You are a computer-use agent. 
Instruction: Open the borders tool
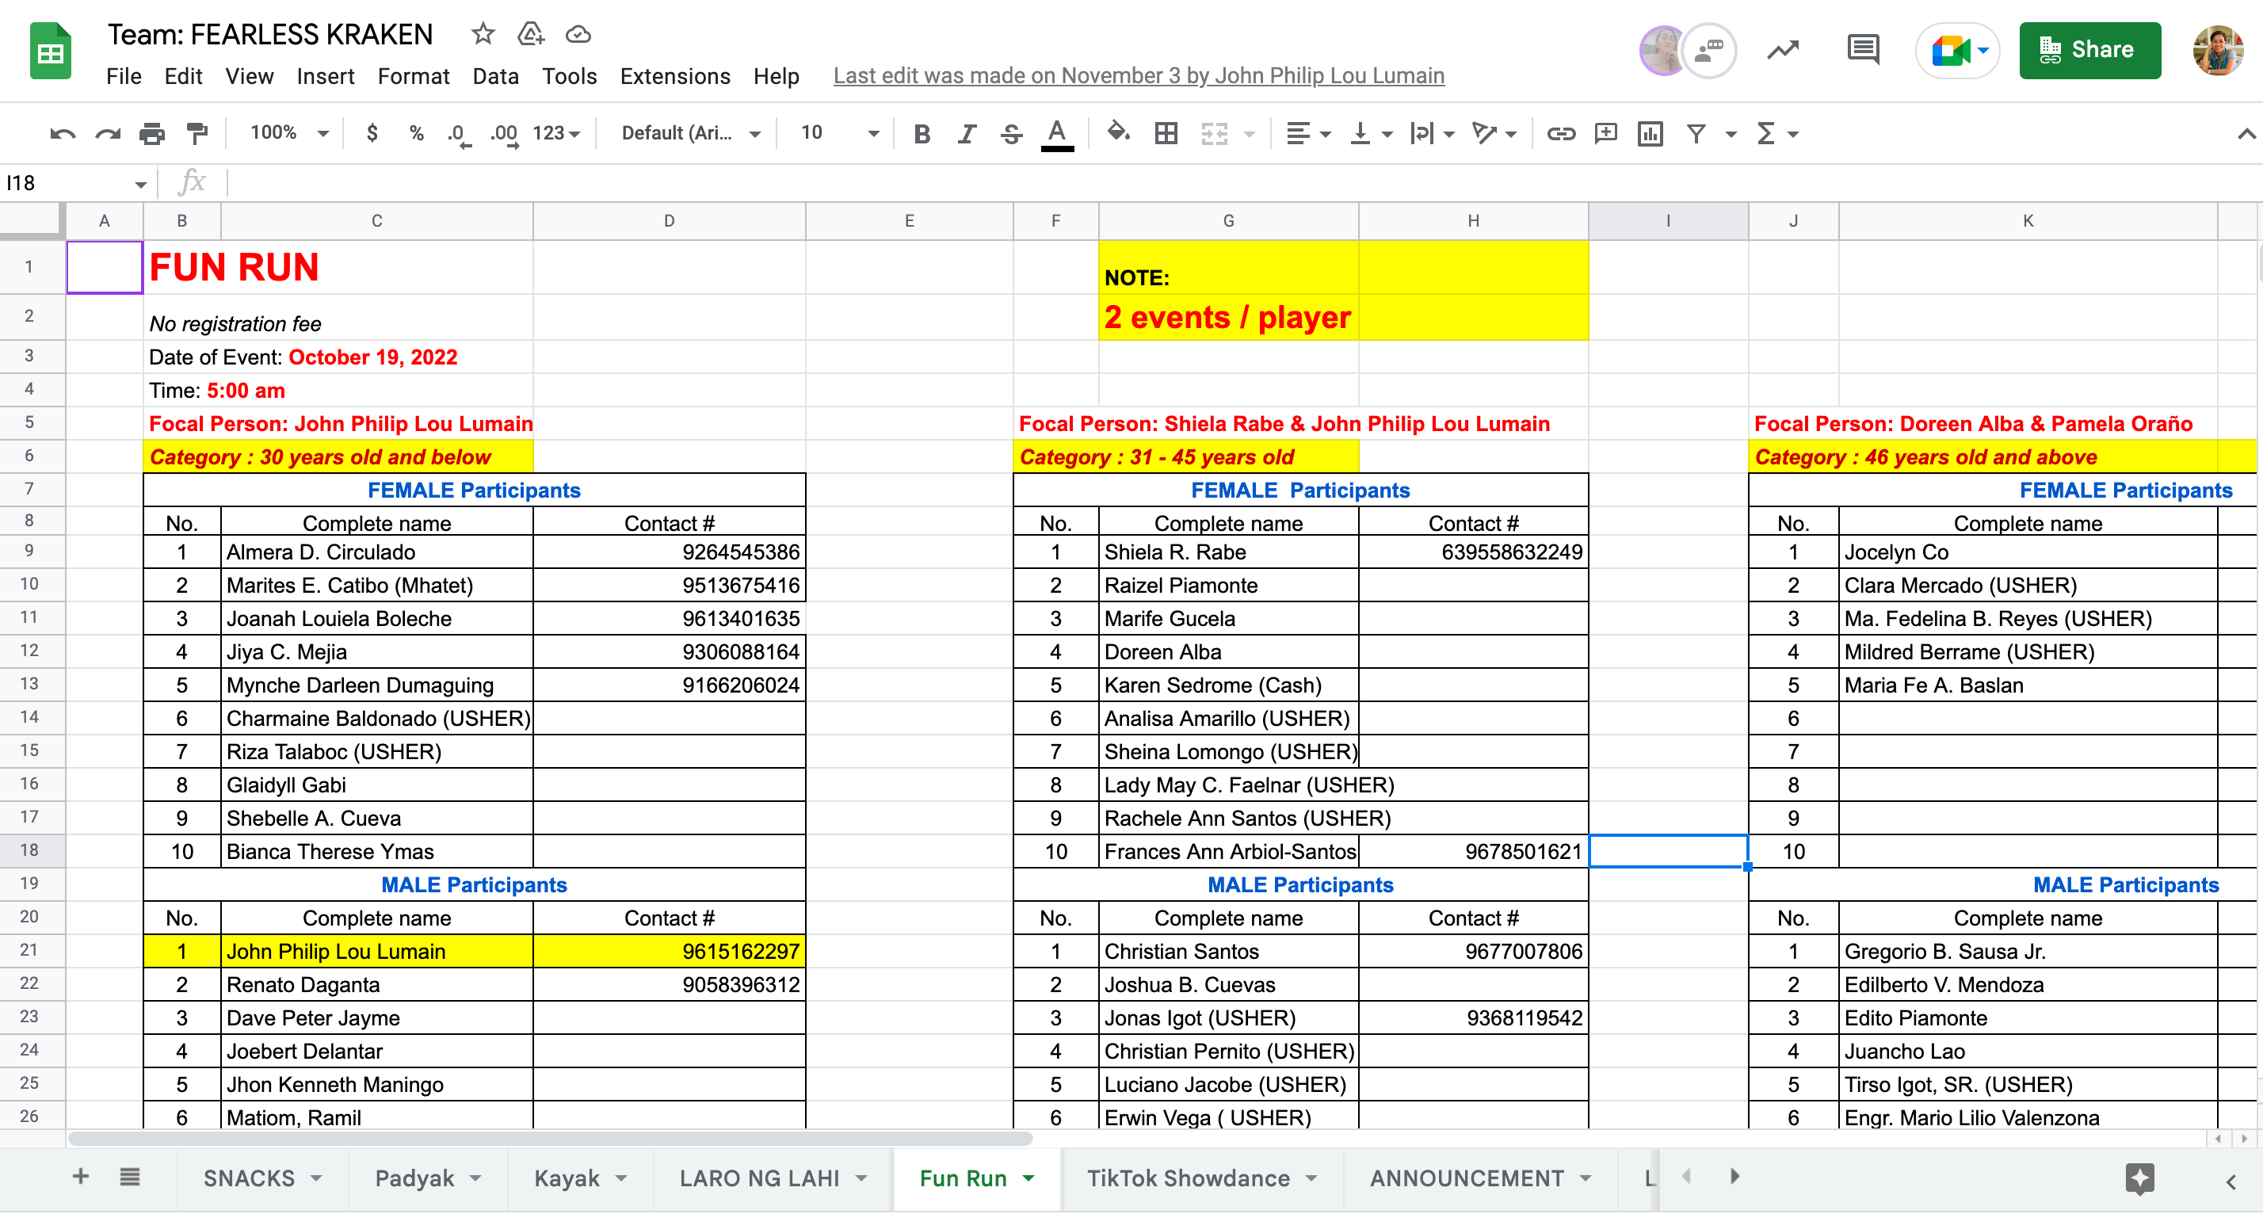(1166, 133)
